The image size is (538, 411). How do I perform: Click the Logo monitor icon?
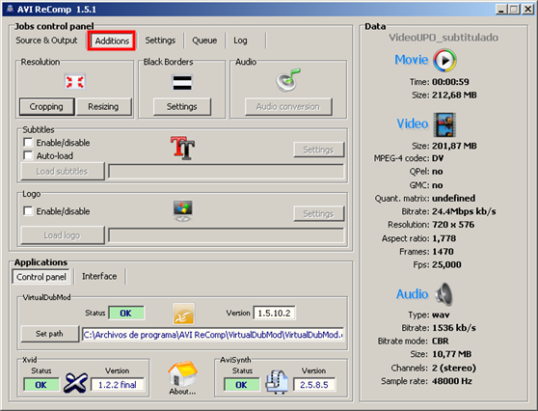(183, 211)
